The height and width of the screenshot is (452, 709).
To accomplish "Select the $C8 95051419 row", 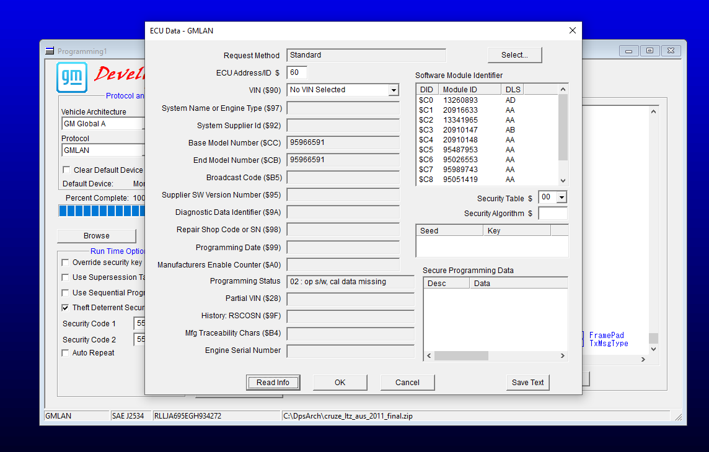I will 487,180.
